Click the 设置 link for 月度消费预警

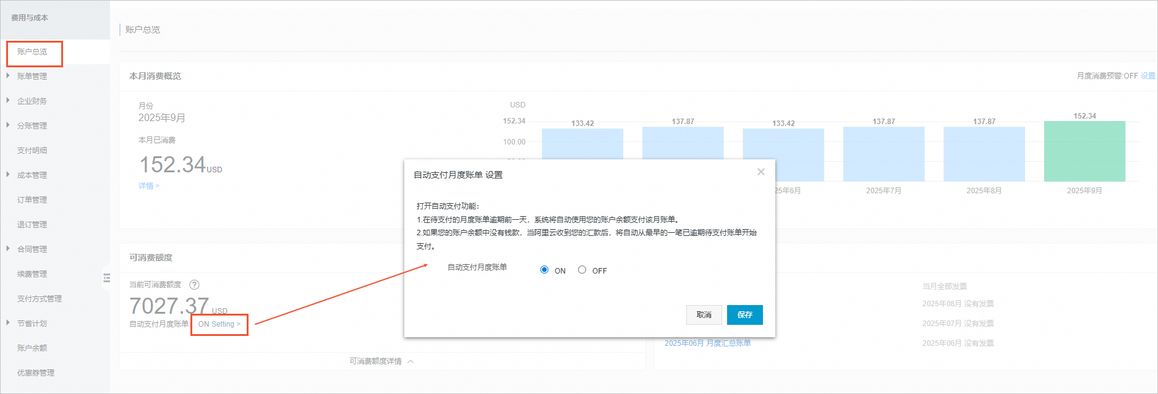(1147, 76)
